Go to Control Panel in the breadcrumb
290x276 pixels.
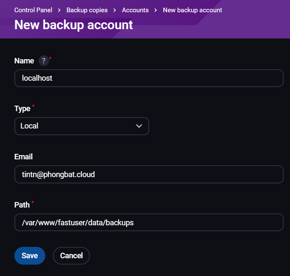33,10
